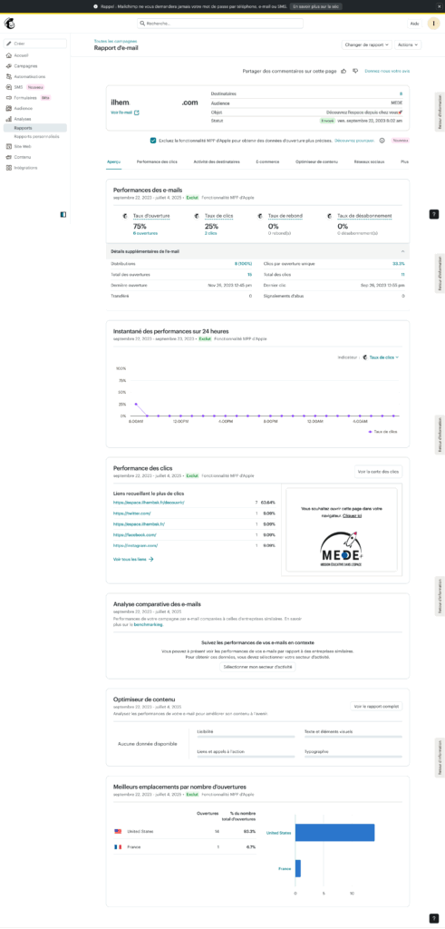Click the topmost Retour d'information side tab
Image resolution: width=445 pixels, height=929 pixels.
pos(440,112)
